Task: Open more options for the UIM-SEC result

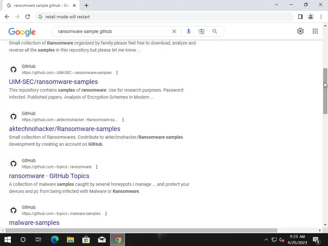Action: pos(117,73)
